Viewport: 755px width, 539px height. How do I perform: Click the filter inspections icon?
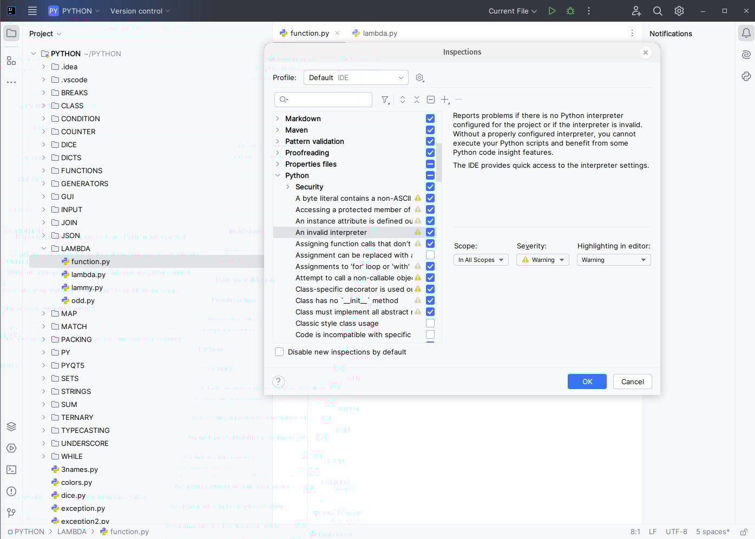pos(385,100)
